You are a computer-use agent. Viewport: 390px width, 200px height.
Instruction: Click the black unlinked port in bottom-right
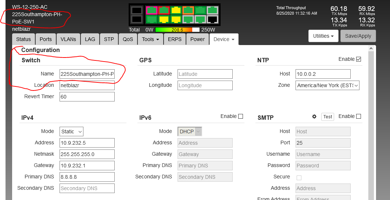(212, 19)
